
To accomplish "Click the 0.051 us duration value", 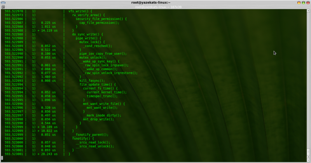I will click(x=48, y=135).
